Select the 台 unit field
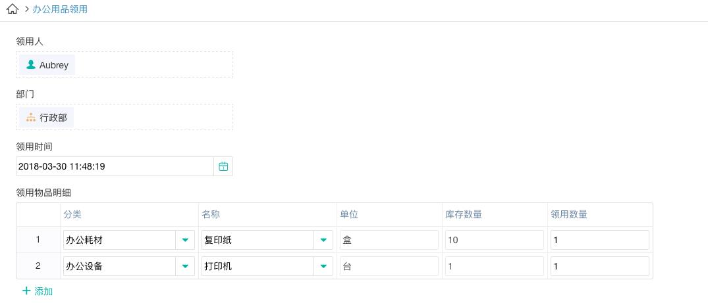 pyautogui.click(x=389, y=266)
